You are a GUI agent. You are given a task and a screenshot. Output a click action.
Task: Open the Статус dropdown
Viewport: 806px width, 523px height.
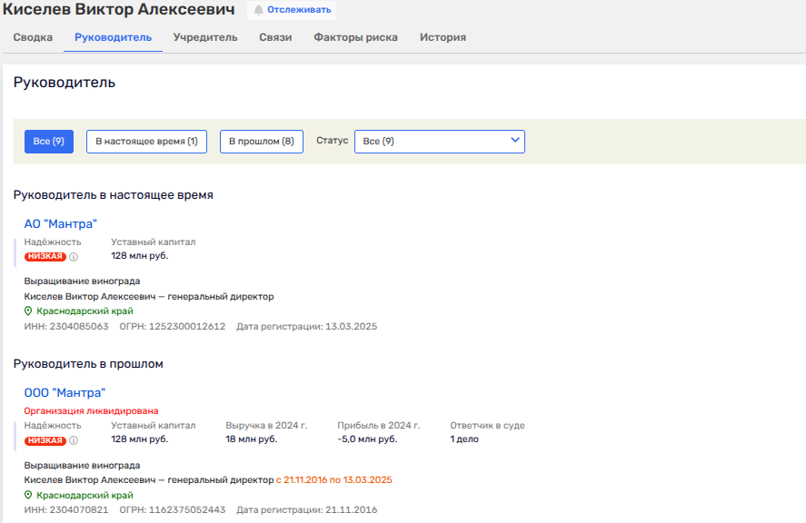click(x=439, y=142)
